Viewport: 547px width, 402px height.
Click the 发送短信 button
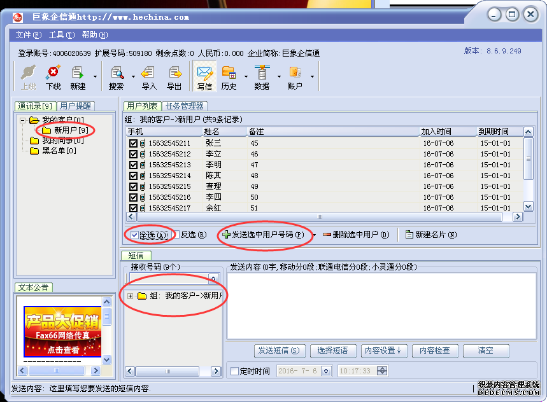coord(280,350)
